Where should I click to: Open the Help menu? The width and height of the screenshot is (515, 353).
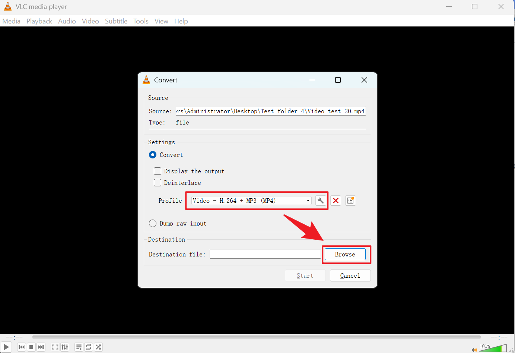pos(181,21)
